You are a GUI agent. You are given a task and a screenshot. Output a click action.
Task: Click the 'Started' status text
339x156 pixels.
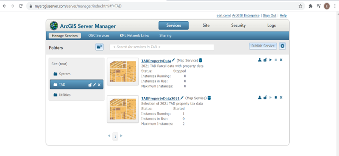click(x=179, y=108)
